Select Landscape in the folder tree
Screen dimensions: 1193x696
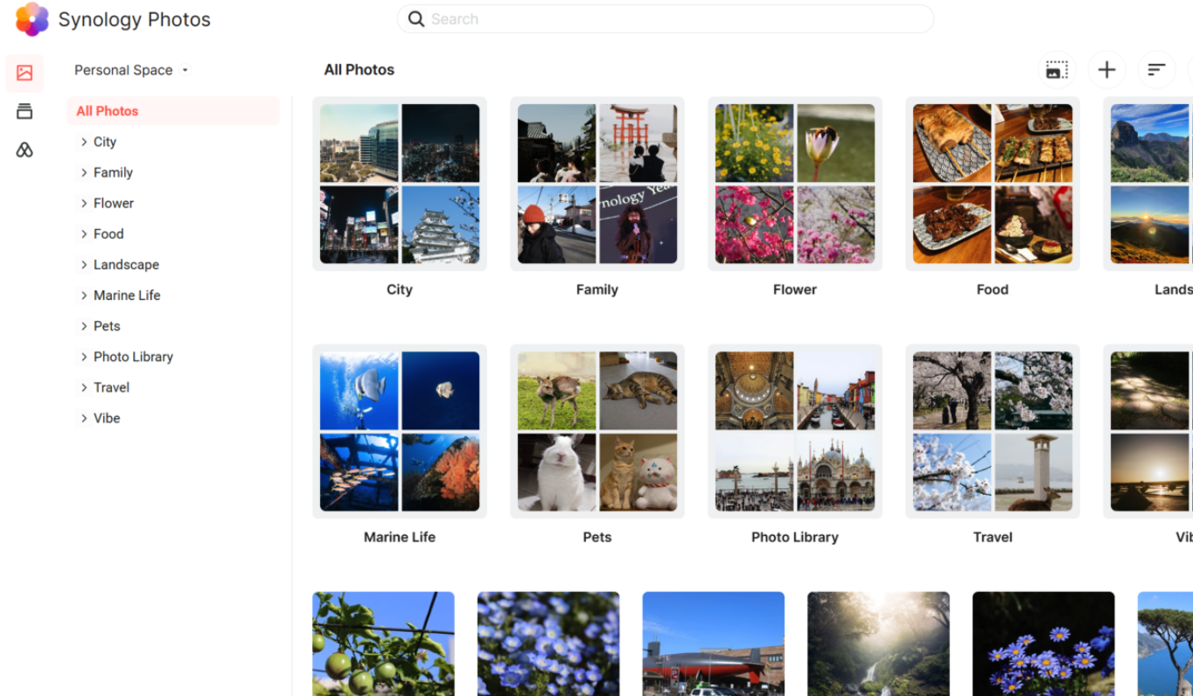point(126,265)
